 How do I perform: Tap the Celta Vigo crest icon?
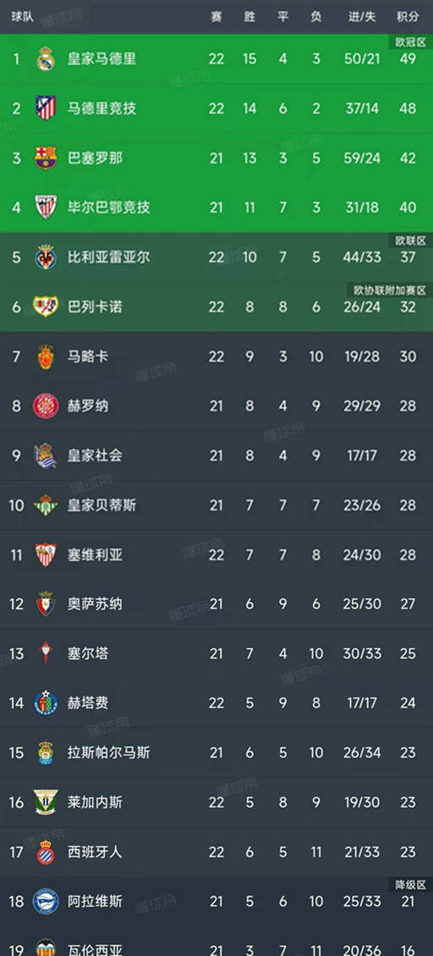click(45, 654)
